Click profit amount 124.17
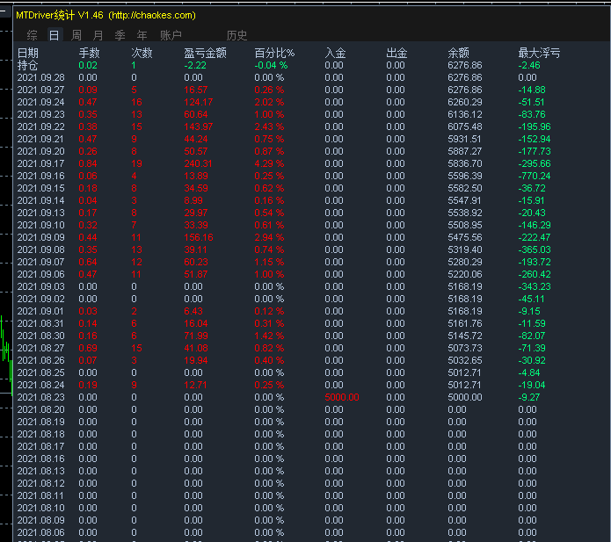The width and height of the screenshot is (611, 542). (199, 102)
